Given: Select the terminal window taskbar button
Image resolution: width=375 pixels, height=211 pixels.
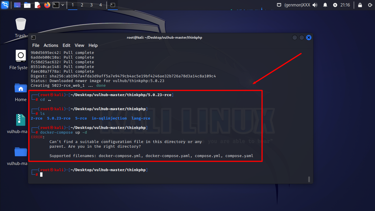Looking at the screenshot, I should pos(112,5).
